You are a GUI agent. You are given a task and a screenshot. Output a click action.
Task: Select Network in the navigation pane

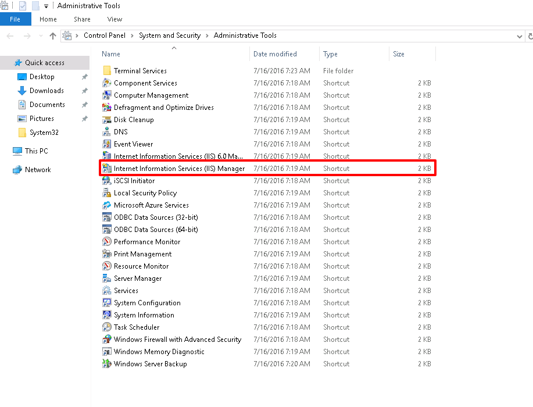point(38,170)
